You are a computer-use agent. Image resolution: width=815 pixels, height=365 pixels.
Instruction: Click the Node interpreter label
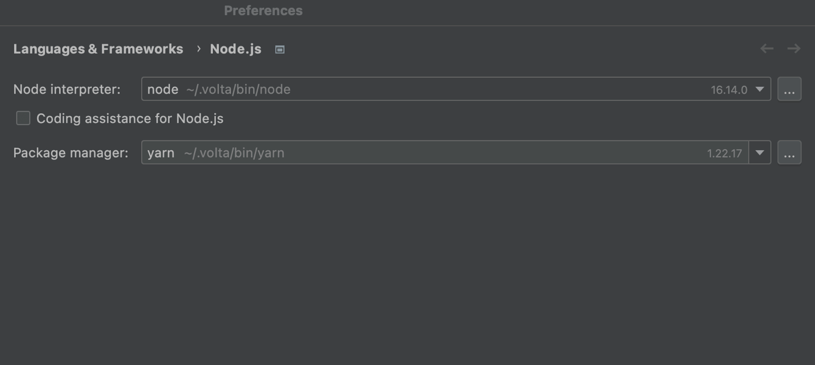[67, 89]
